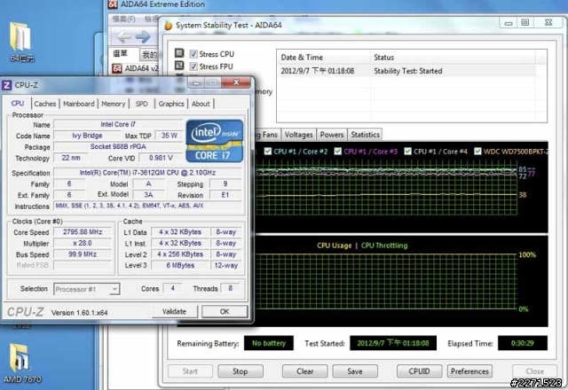Open the Graphics tab
This screenshot has width=568, height=390.
[x=171, y=104]
